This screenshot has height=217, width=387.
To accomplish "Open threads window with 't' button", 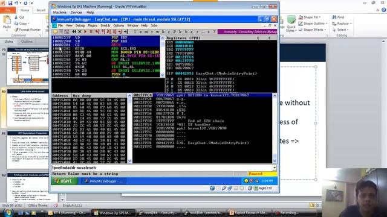I will [x=152, y=31].
